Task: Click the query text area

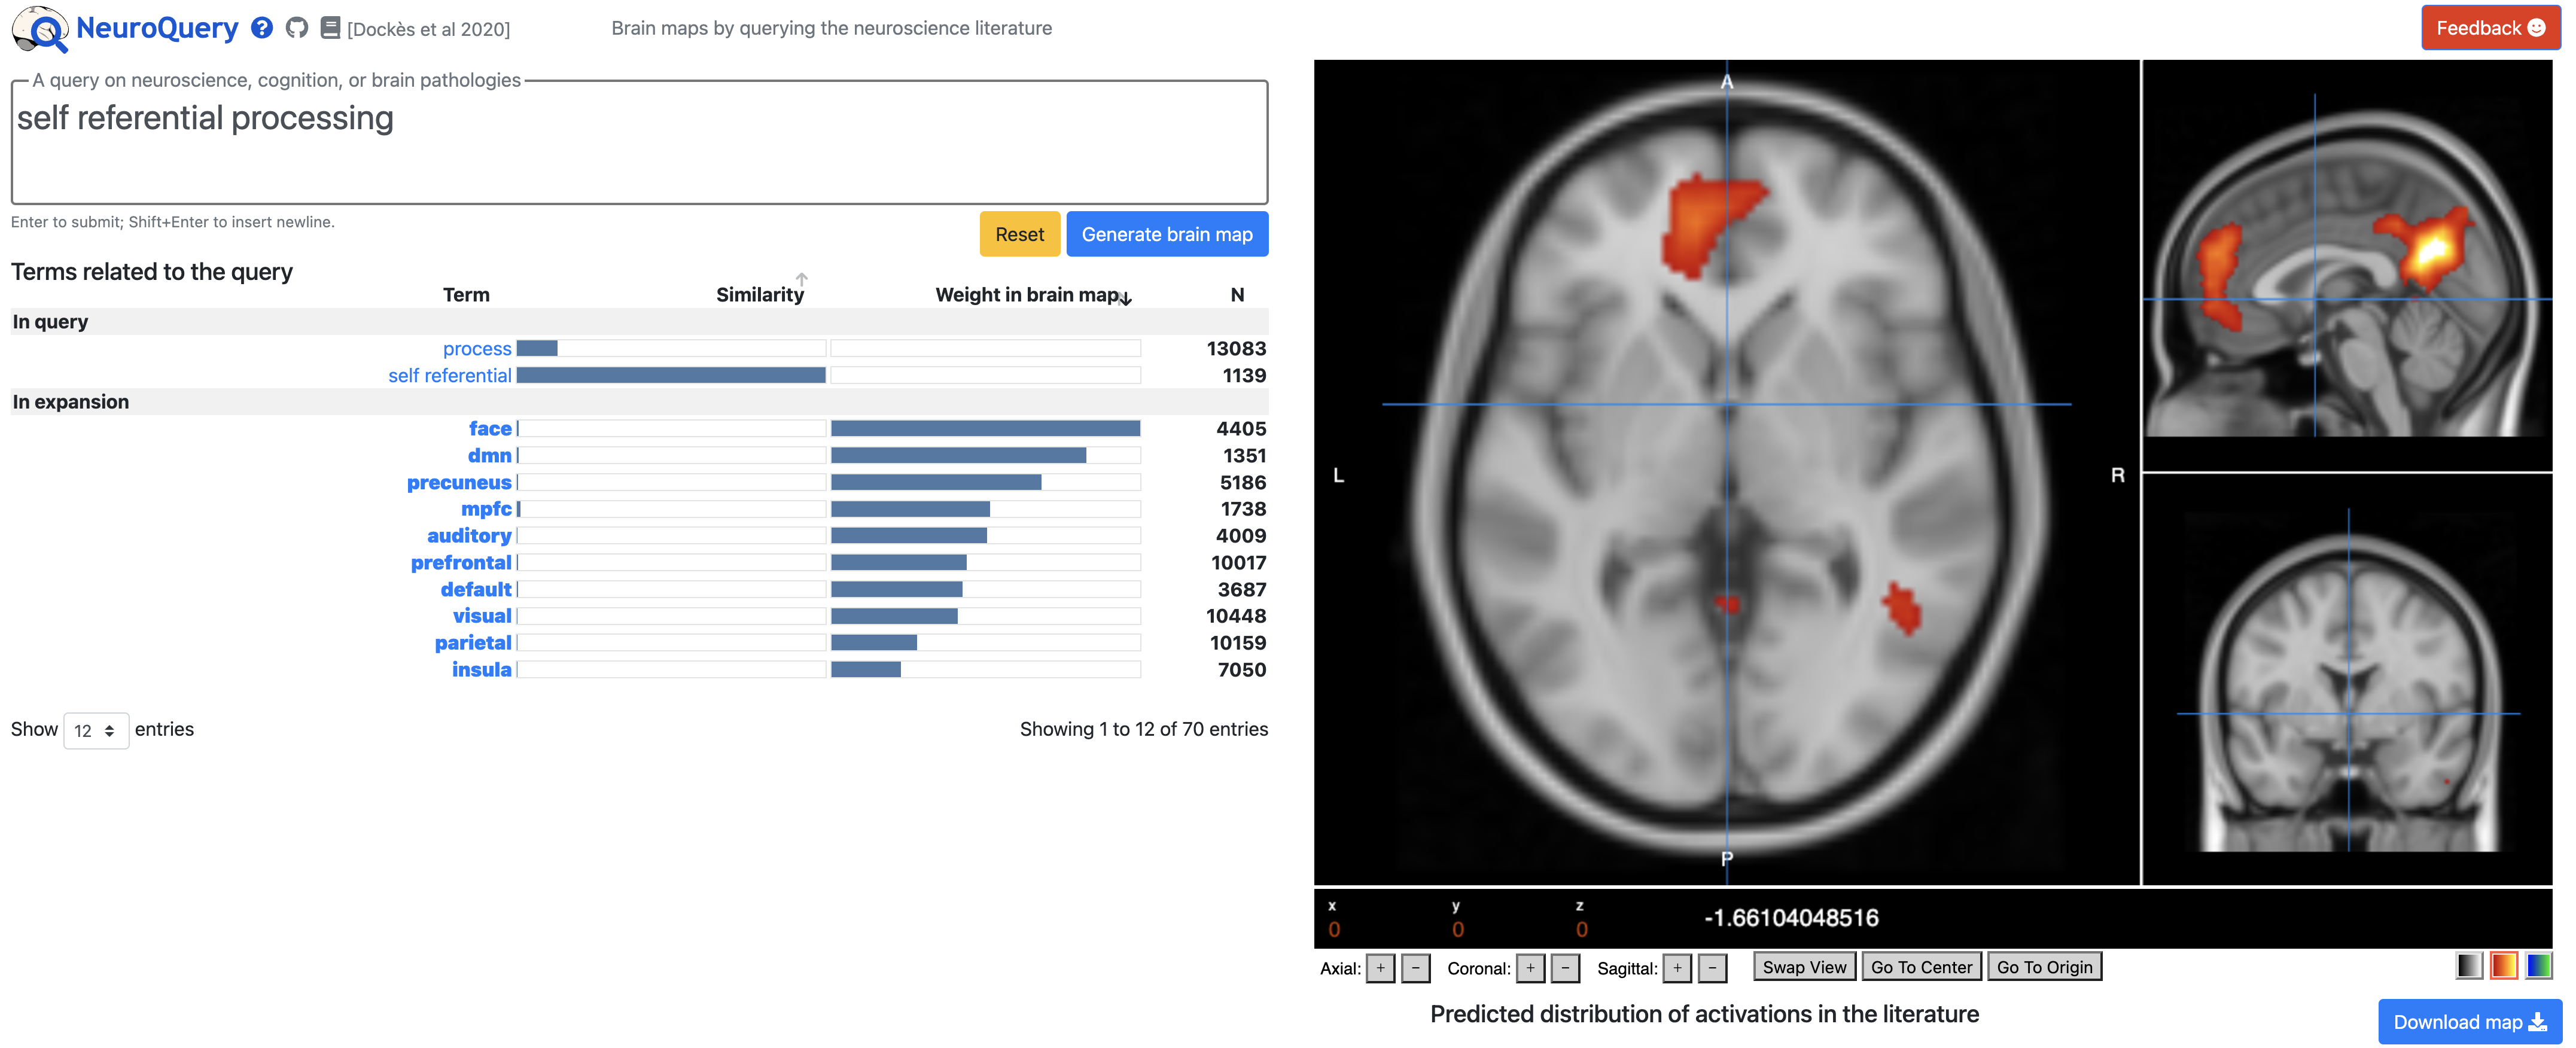Action: pos(639,143)
